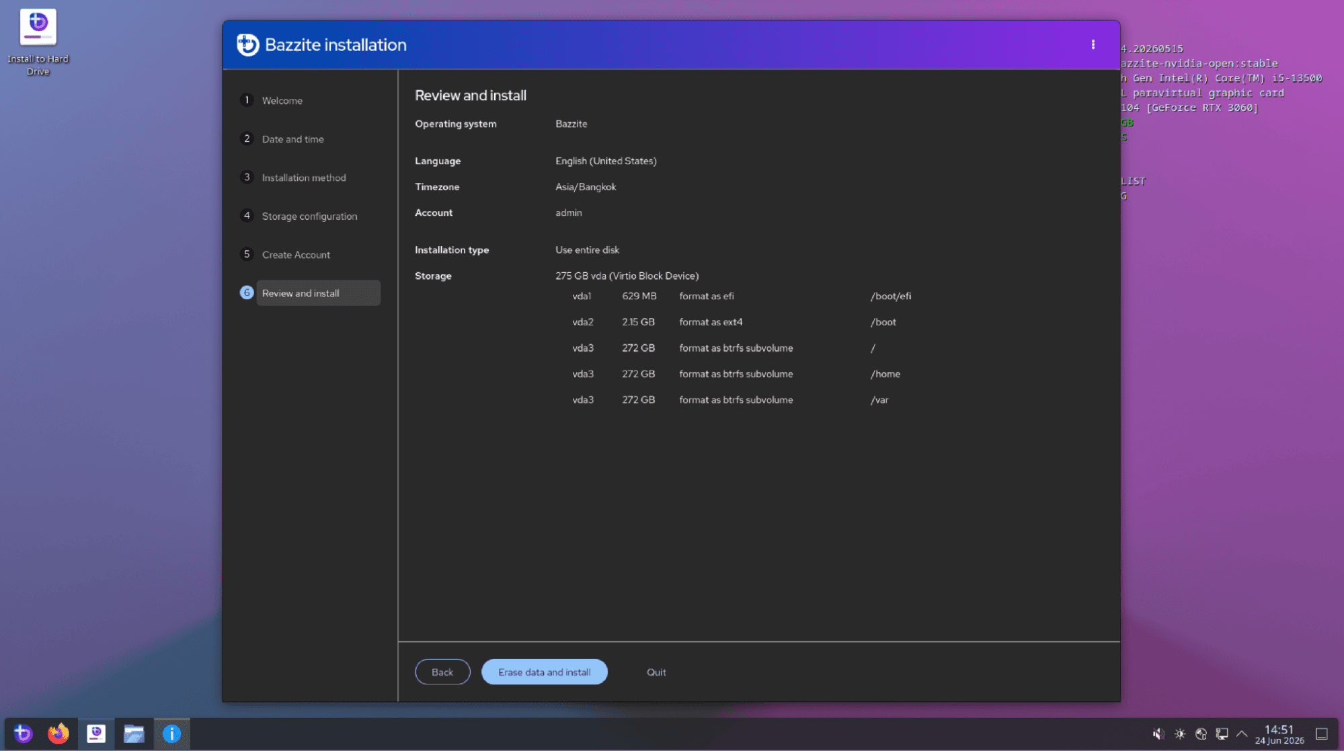Open the Bazzite application launcher in the taskbar

[23, 734]
